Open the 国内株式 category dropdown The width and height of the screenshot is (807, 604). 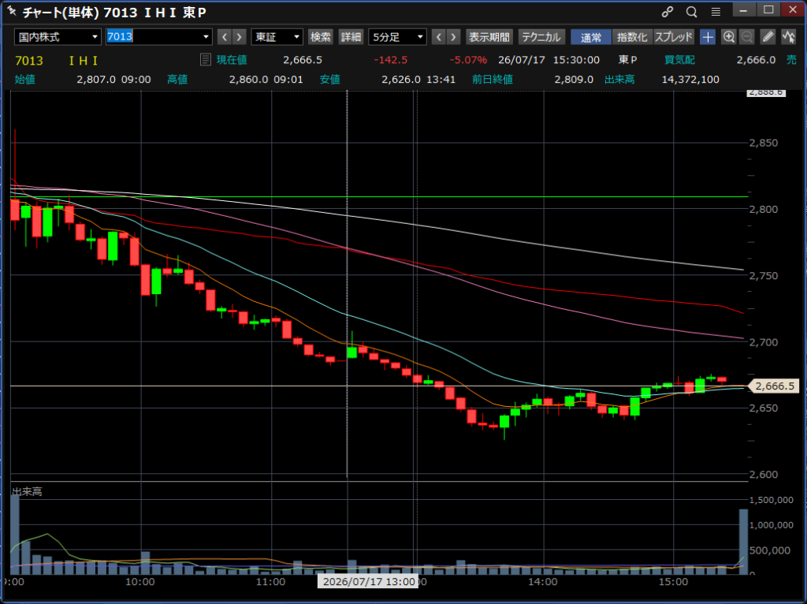[58, 37]
